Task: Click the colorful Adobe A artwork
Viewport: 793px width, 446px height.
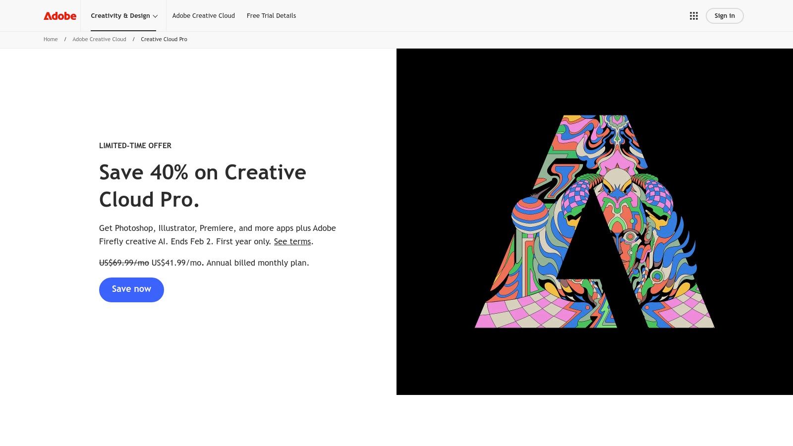Action: (595, 222)
